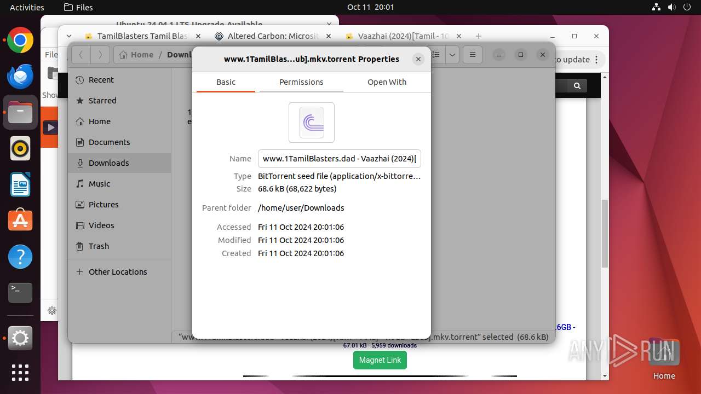Open Downloads in the Files sidebar
The height and width of the screenshot is (394, 701).
point(119,163)
